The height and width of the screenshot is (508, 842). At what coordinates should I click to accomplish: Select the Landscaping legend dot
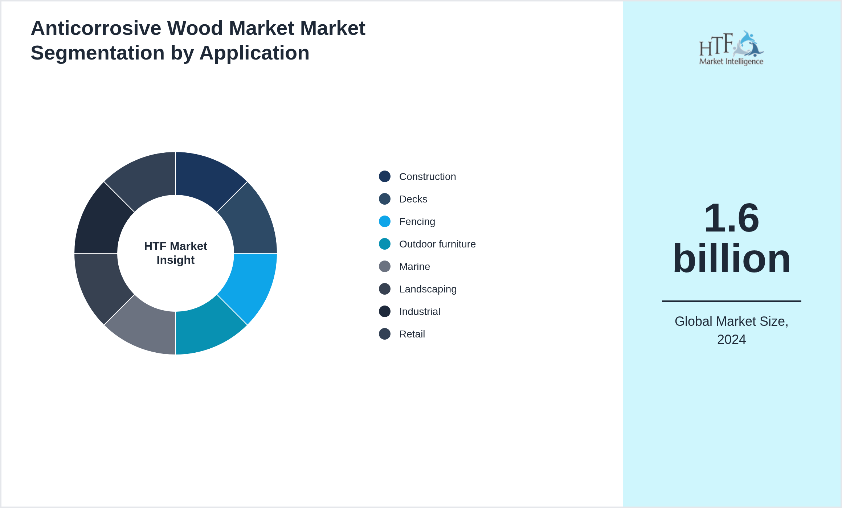(x=385, y=289)
